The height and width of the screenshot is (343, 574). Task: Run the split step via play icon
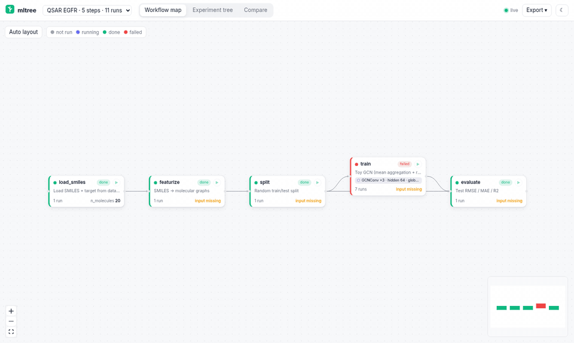[317, 183]
